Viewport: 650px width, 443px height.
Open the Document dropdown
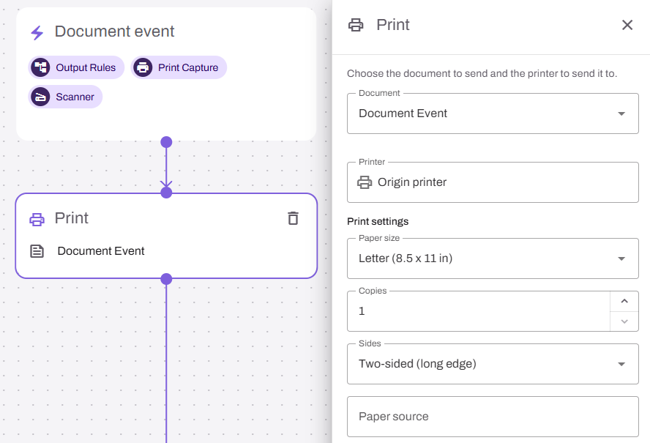(x=493, y=113)
